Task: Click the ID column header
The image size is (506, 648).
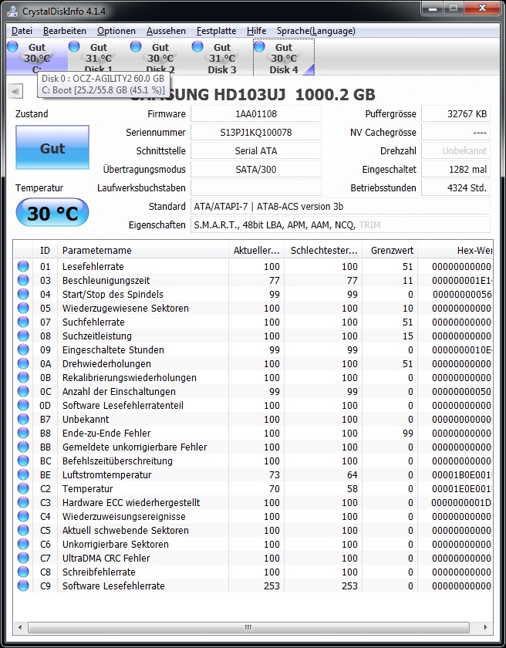Action: [x=45, y=250]
